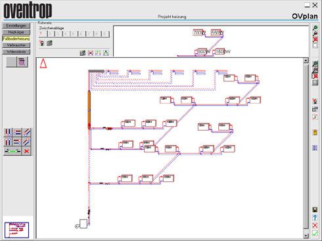
Task: Select the vertical pipe pair with bottom endpoints
Action: [x=8, y=132]
